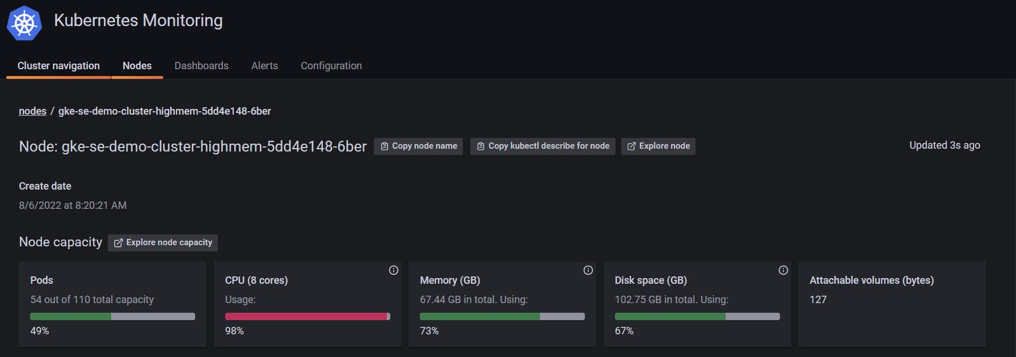Click external-link icon on Explore node
This screenshot has height=357, width=1016.
631,146
